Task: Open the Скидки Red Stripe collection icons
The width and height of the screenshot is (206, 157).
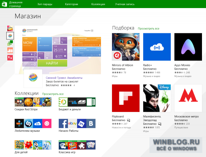Action: point(33,102)
